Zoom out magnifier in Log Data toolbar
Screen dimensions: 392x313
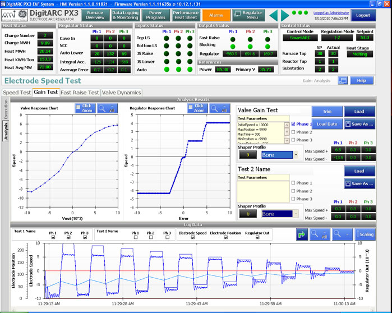342,234
